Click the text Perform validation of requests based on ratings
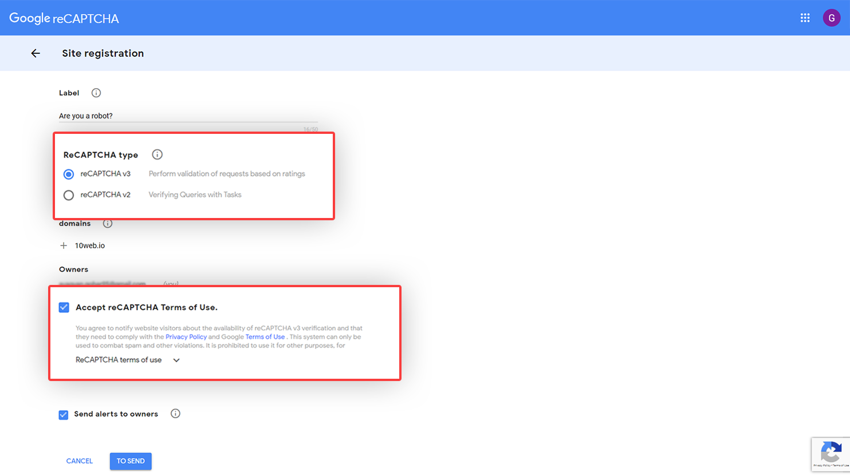The width and height of the screenshot is (850, 476). click(227, 174)
